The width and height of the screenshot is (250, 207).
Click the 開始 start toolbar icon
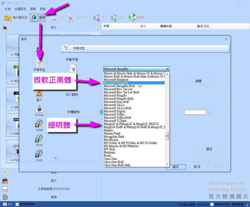[114, 18]
